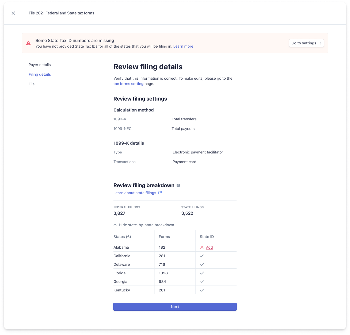
Task: Go to the File step in sidebar
Action: tap(32, 84)
